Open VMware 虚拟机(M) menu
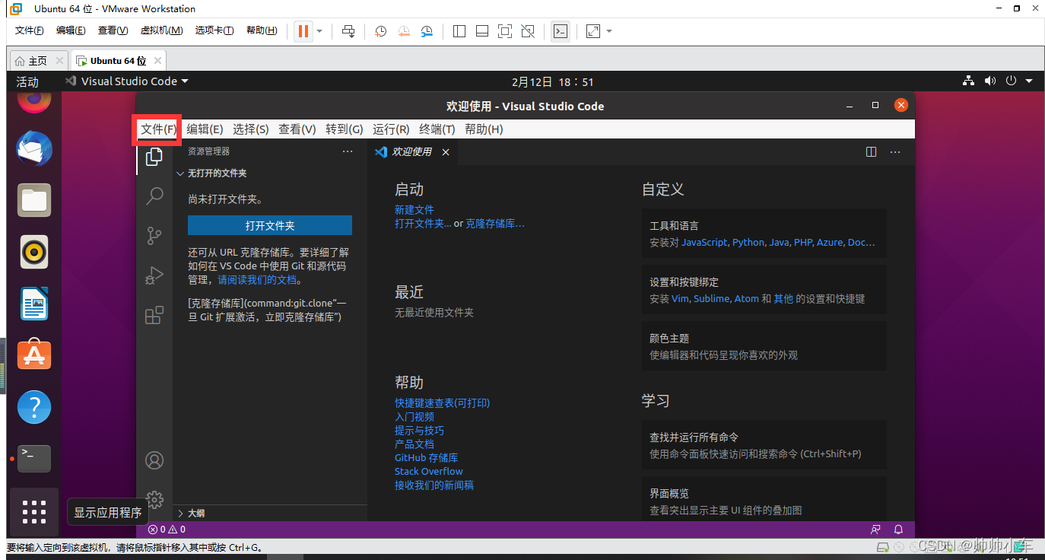Image resolution: width=1045 pixels, height=560 pixels. coord(161,30)
